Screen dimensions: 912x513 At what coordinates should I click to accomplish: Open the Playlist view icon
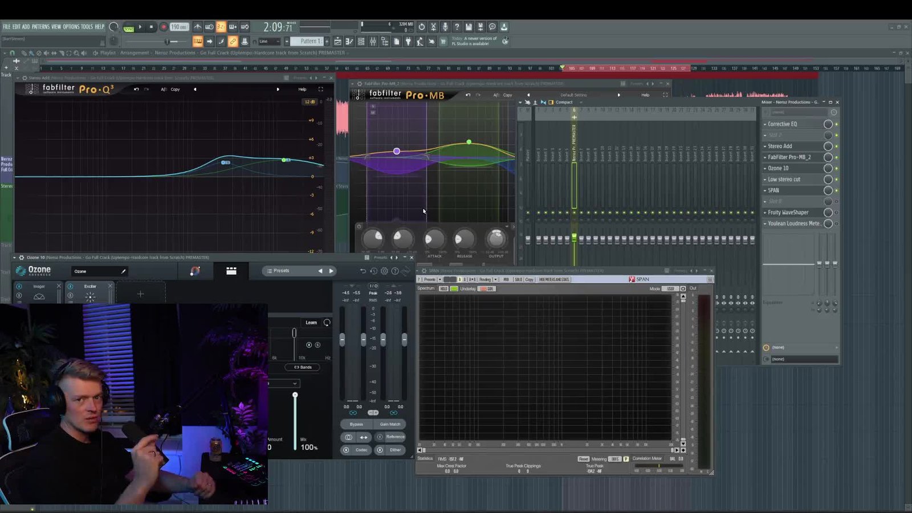click(x=337, y=41)
